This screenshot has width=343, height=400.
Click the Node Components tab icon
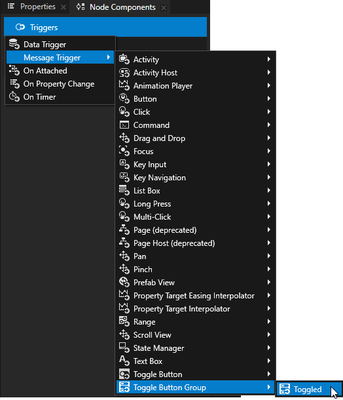click(x=81, y=7)
